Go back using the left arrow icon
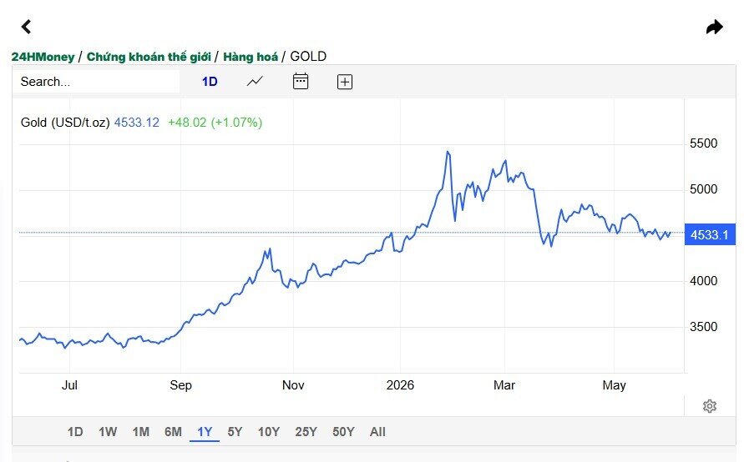This screenshot has height=462, width=744. click(x=27, y=27)
